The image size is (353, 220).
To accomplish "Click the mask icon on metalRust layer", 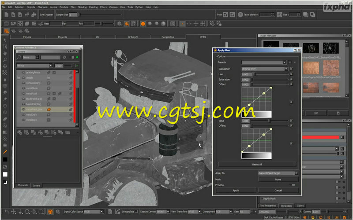I will coord(54,94).
